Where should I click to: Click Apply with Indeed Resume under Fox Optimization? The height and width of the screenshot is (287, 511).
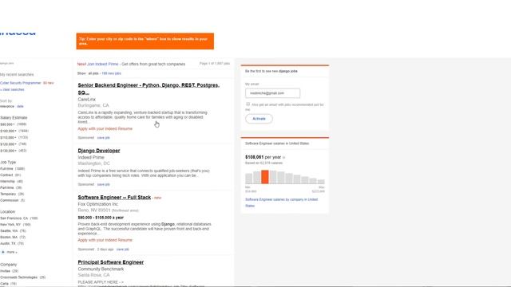coord(105,240)
